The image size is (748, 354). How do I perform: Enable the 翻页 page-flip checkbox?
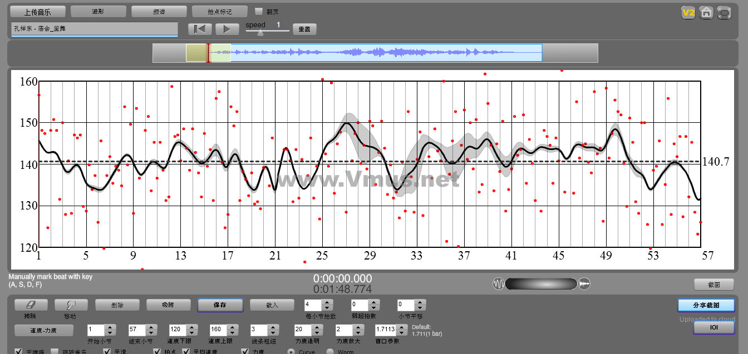tap(258, 11)
